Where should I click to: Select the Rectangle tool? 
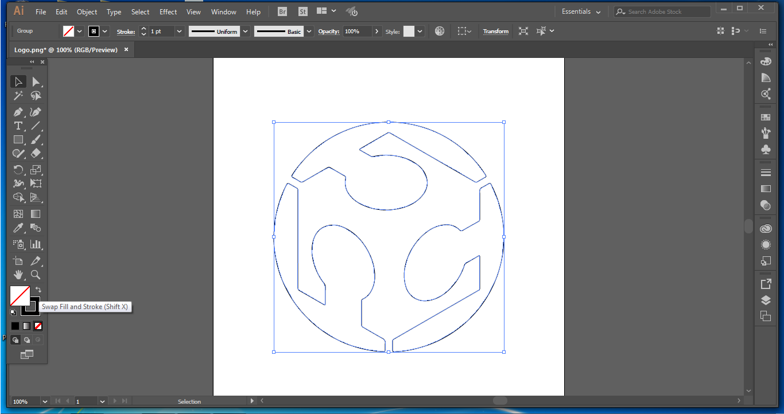tap(18, 139)
